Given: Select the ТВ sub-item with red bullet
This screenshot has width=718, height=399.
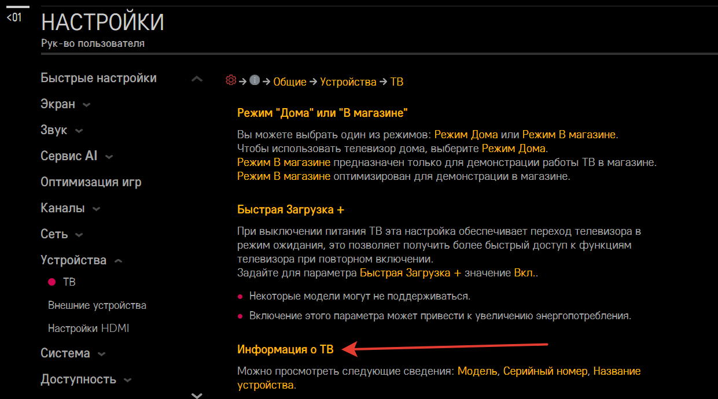Looking at the screenshot, I should [69, 282].
